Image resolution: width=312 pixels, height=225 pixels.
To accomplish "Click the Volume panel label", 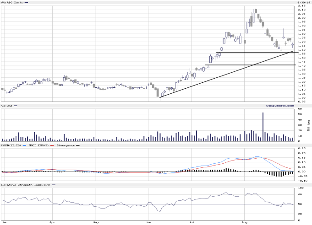I will point(7,106).
